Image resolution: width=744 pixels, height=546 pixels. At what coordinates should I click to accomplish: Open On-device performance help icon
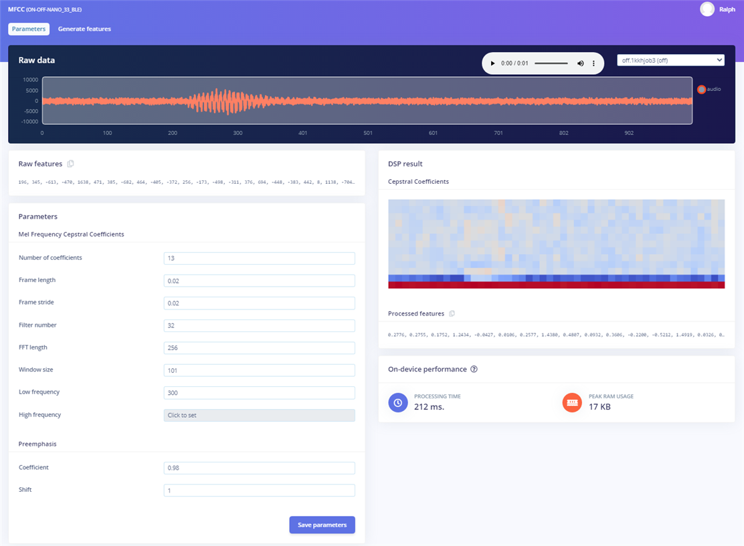(x=474, y=369)
